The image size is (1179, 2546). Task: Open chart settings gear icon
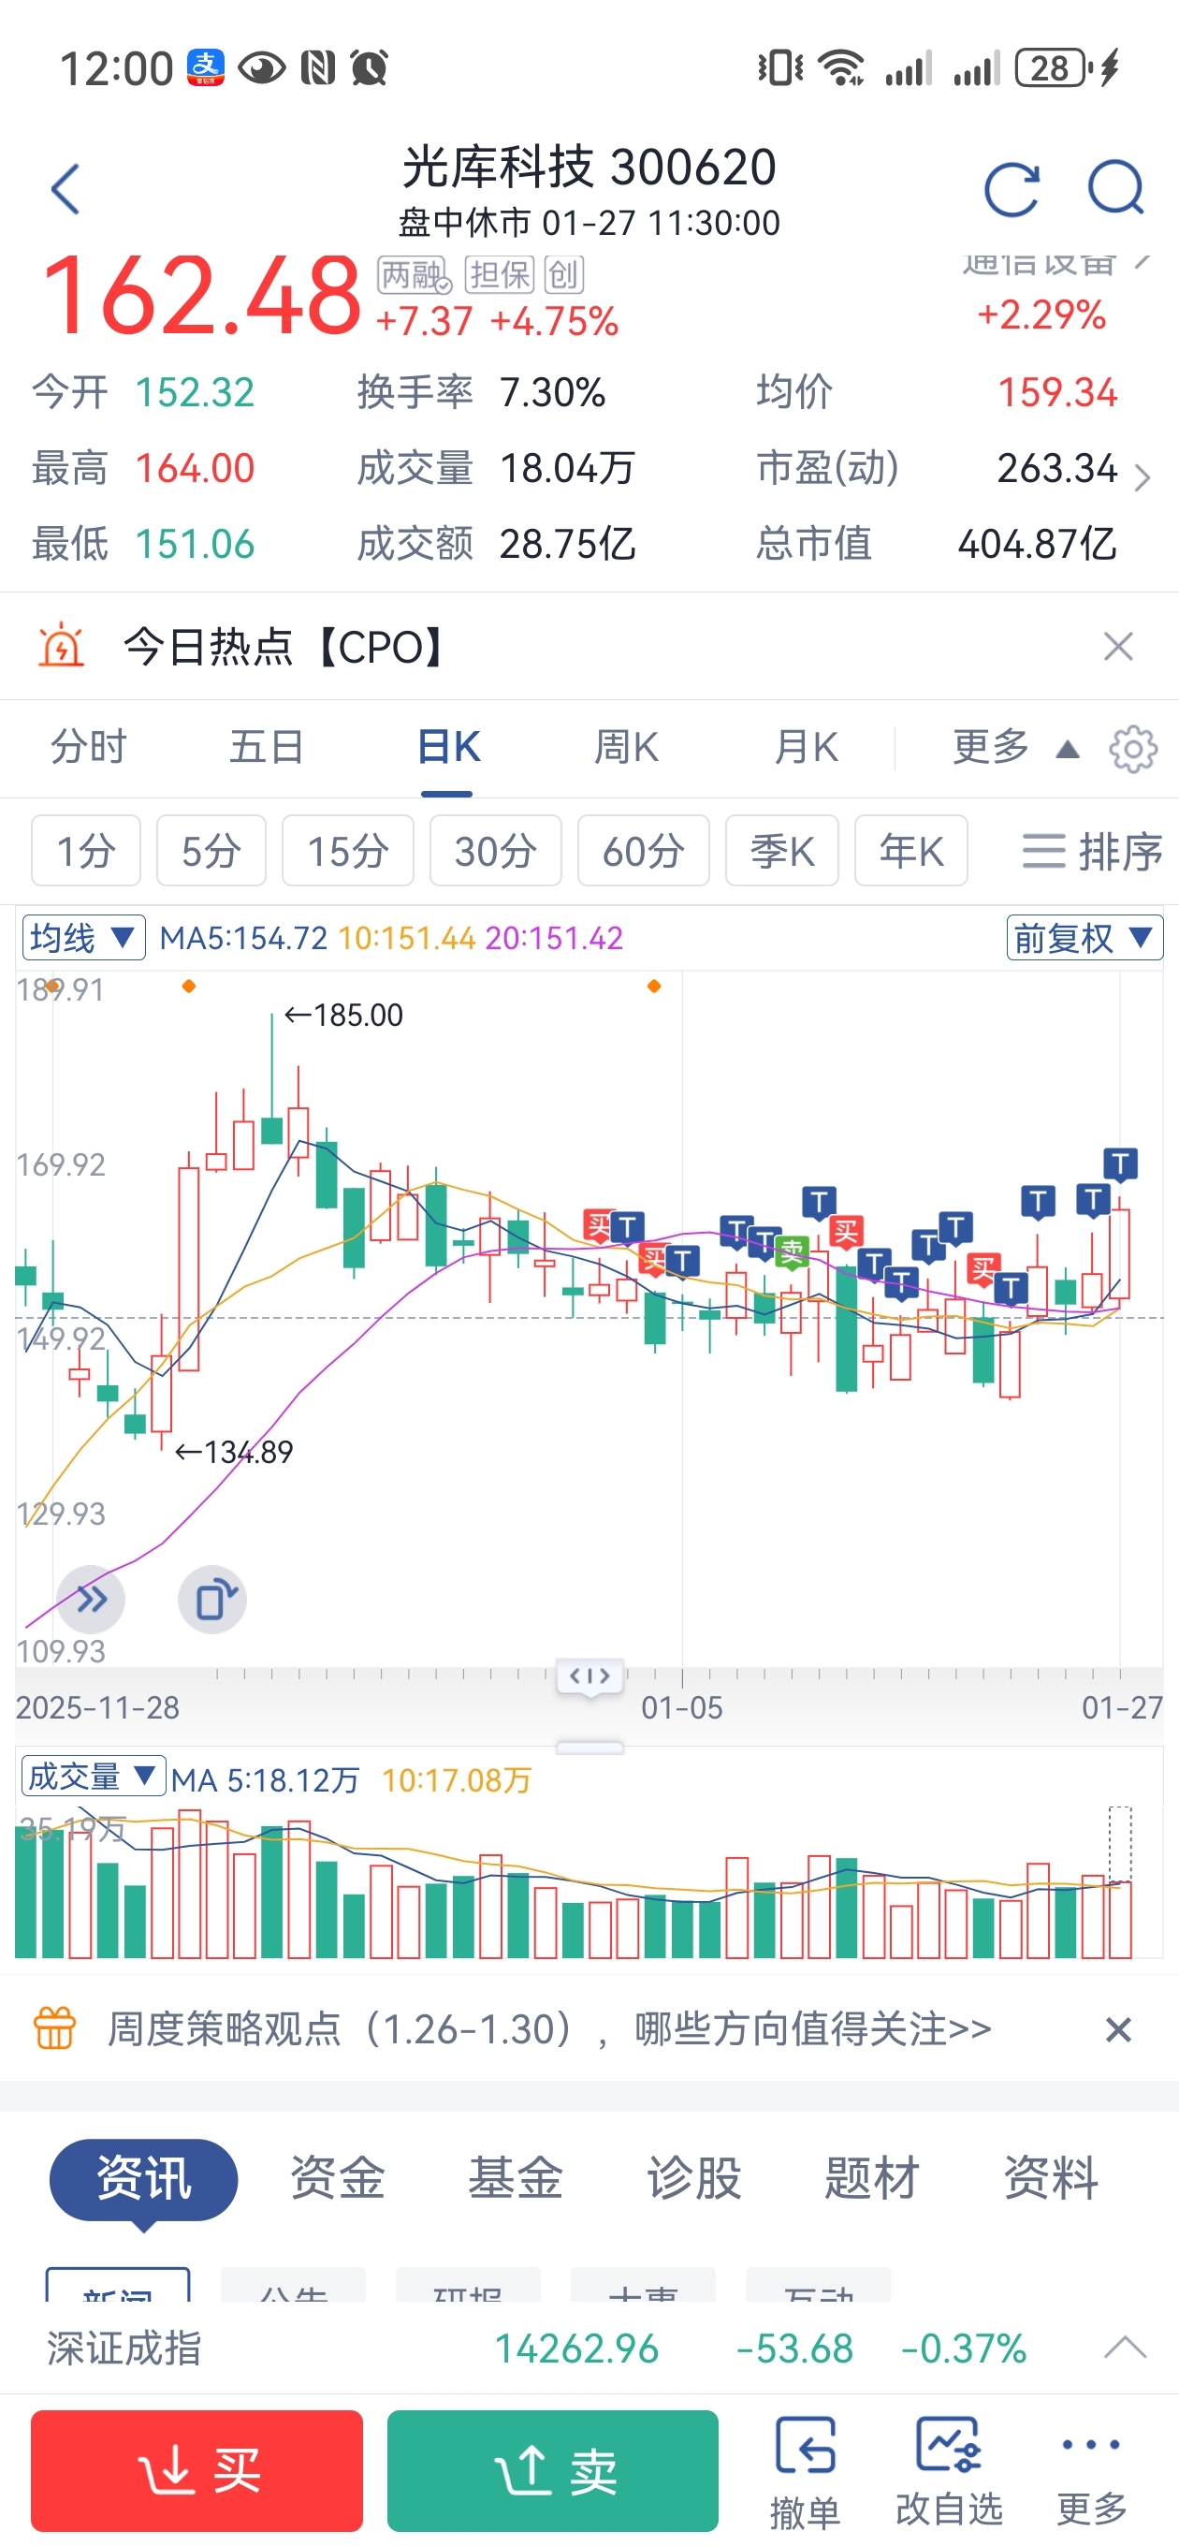click(1132, 749)
